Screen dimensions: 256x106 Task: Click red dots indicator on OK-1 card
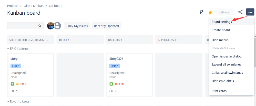(23, 84)
